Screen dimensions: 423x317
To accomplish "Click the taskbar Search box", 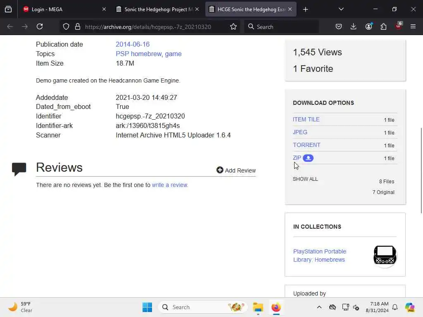I will pos(202,307).
